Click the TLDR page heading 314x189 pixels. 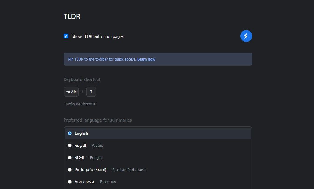point(72,17)
